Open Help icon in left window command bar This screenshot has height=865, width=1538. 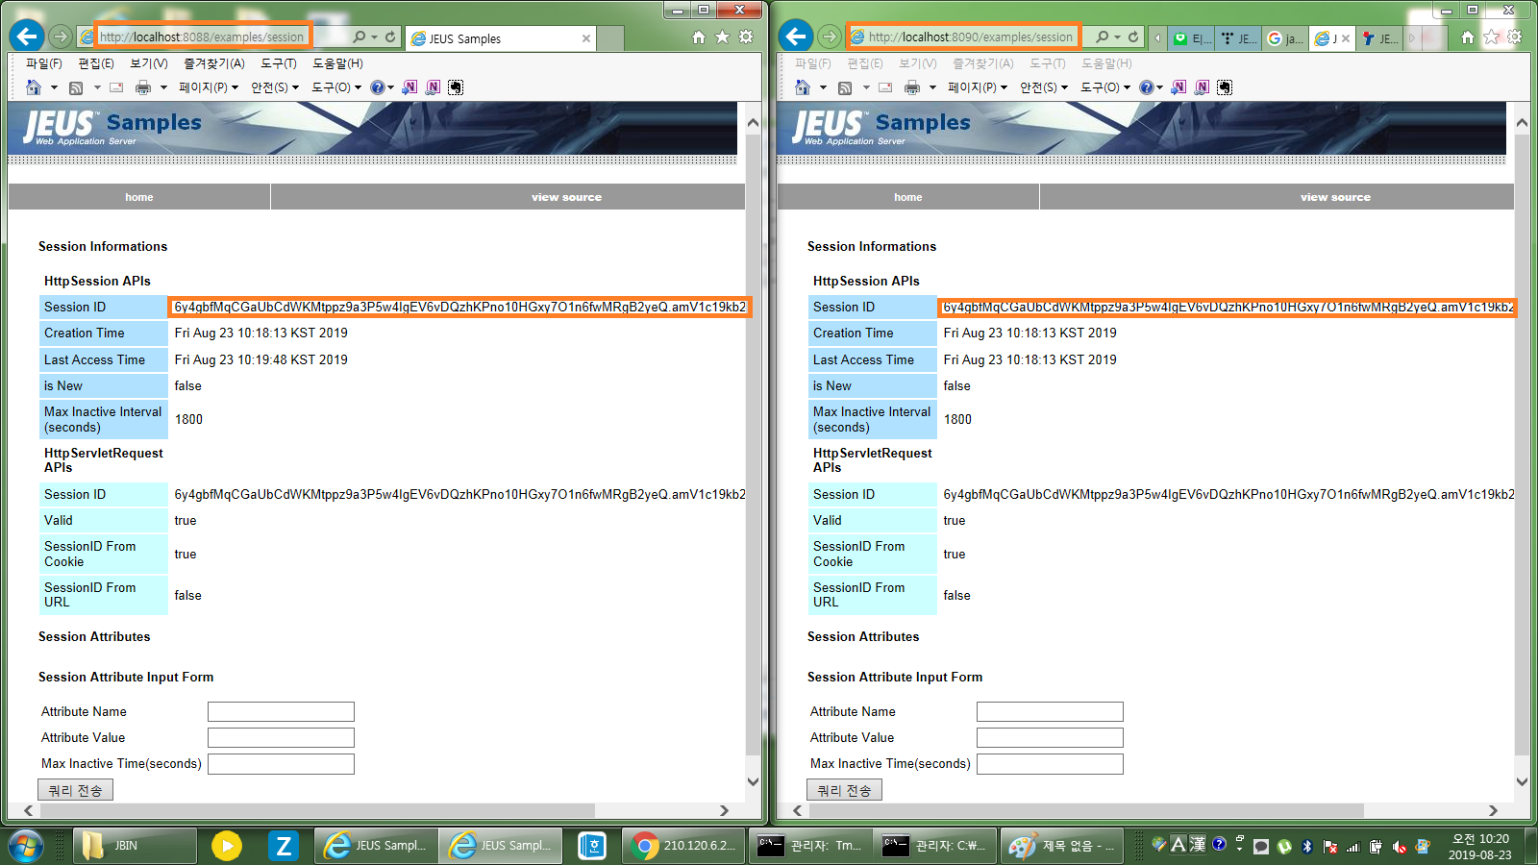[378, 87]
